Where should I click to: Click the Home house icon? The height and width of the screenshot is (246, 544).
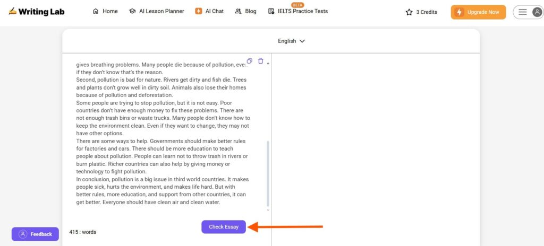[96, 11]
